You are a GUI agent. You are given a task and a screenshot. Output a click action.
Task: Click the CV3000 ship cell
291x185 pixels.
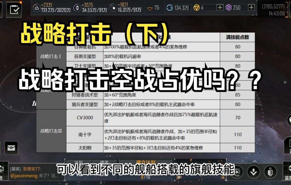coord(85,118)
